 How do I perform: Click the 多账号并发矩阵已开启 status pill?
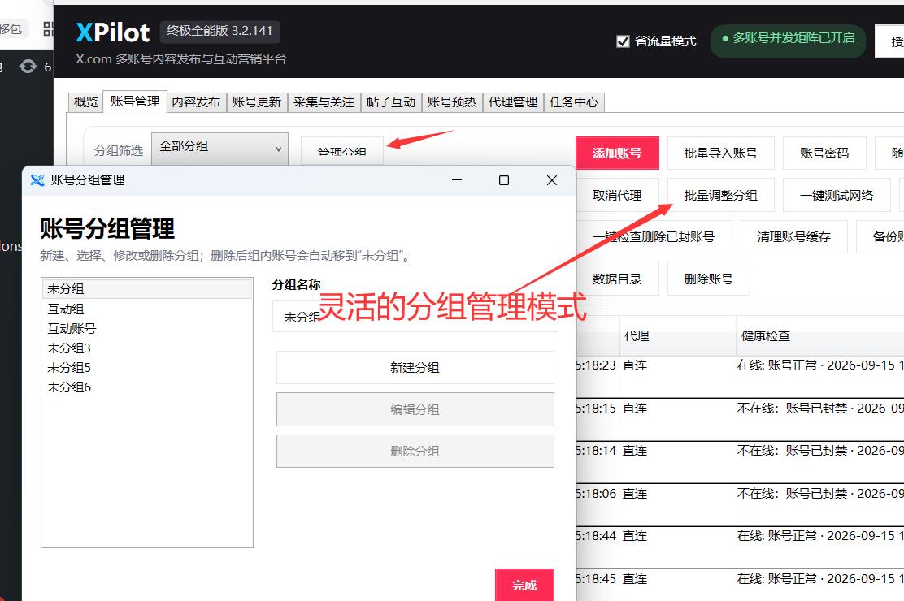tap(788, 39)
